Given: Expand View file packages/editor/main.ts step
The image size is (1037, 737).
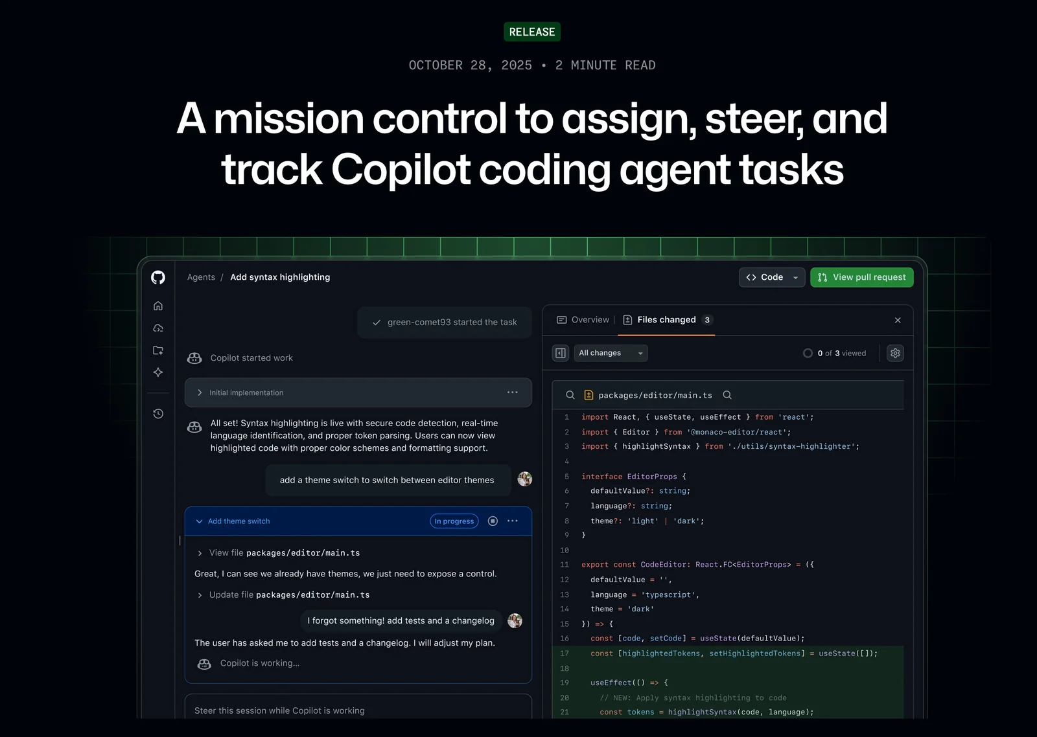Looking at the screenshot, I should [200, 553].
